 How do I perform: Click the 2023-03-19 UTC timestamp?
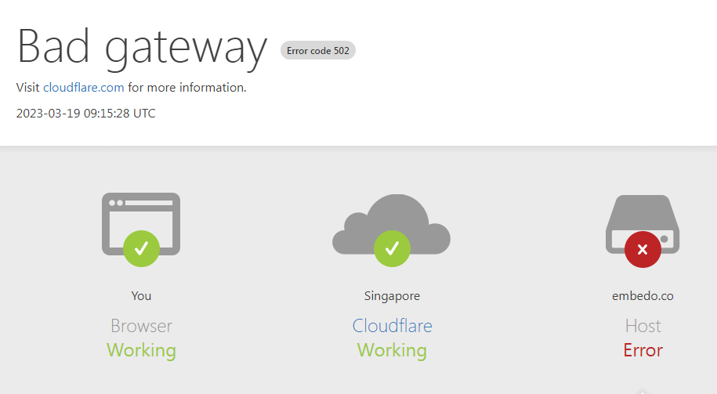tap(86, 114)
